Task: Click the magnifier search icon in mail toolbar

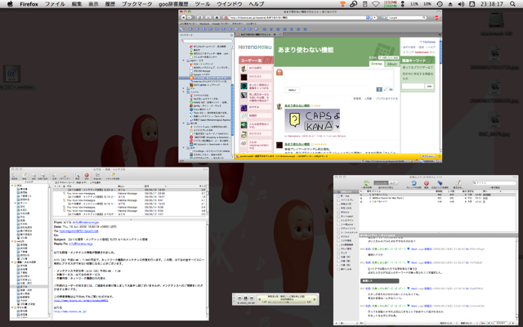Action: 77,175
